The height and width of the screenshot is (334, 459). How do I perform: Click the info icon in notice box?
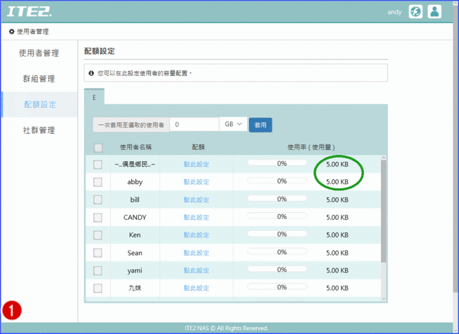point(91,73)
